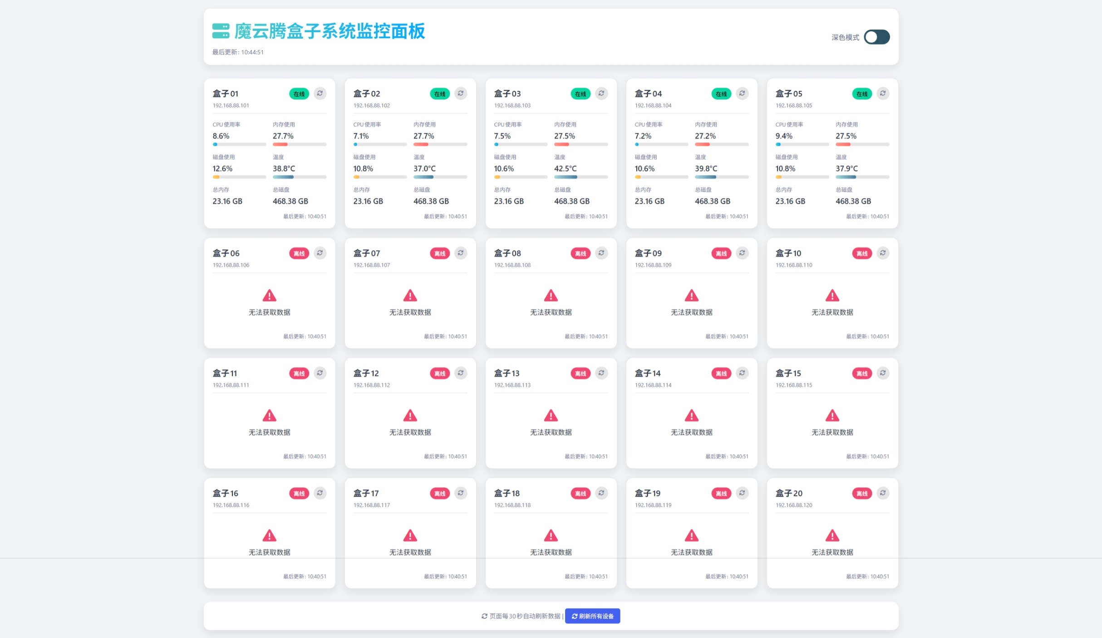Click the warning icon on 盒子18 card

(551, 535)
